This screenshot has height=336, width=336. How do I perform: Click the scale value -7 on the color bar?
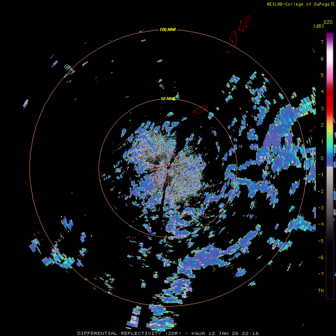321,274
